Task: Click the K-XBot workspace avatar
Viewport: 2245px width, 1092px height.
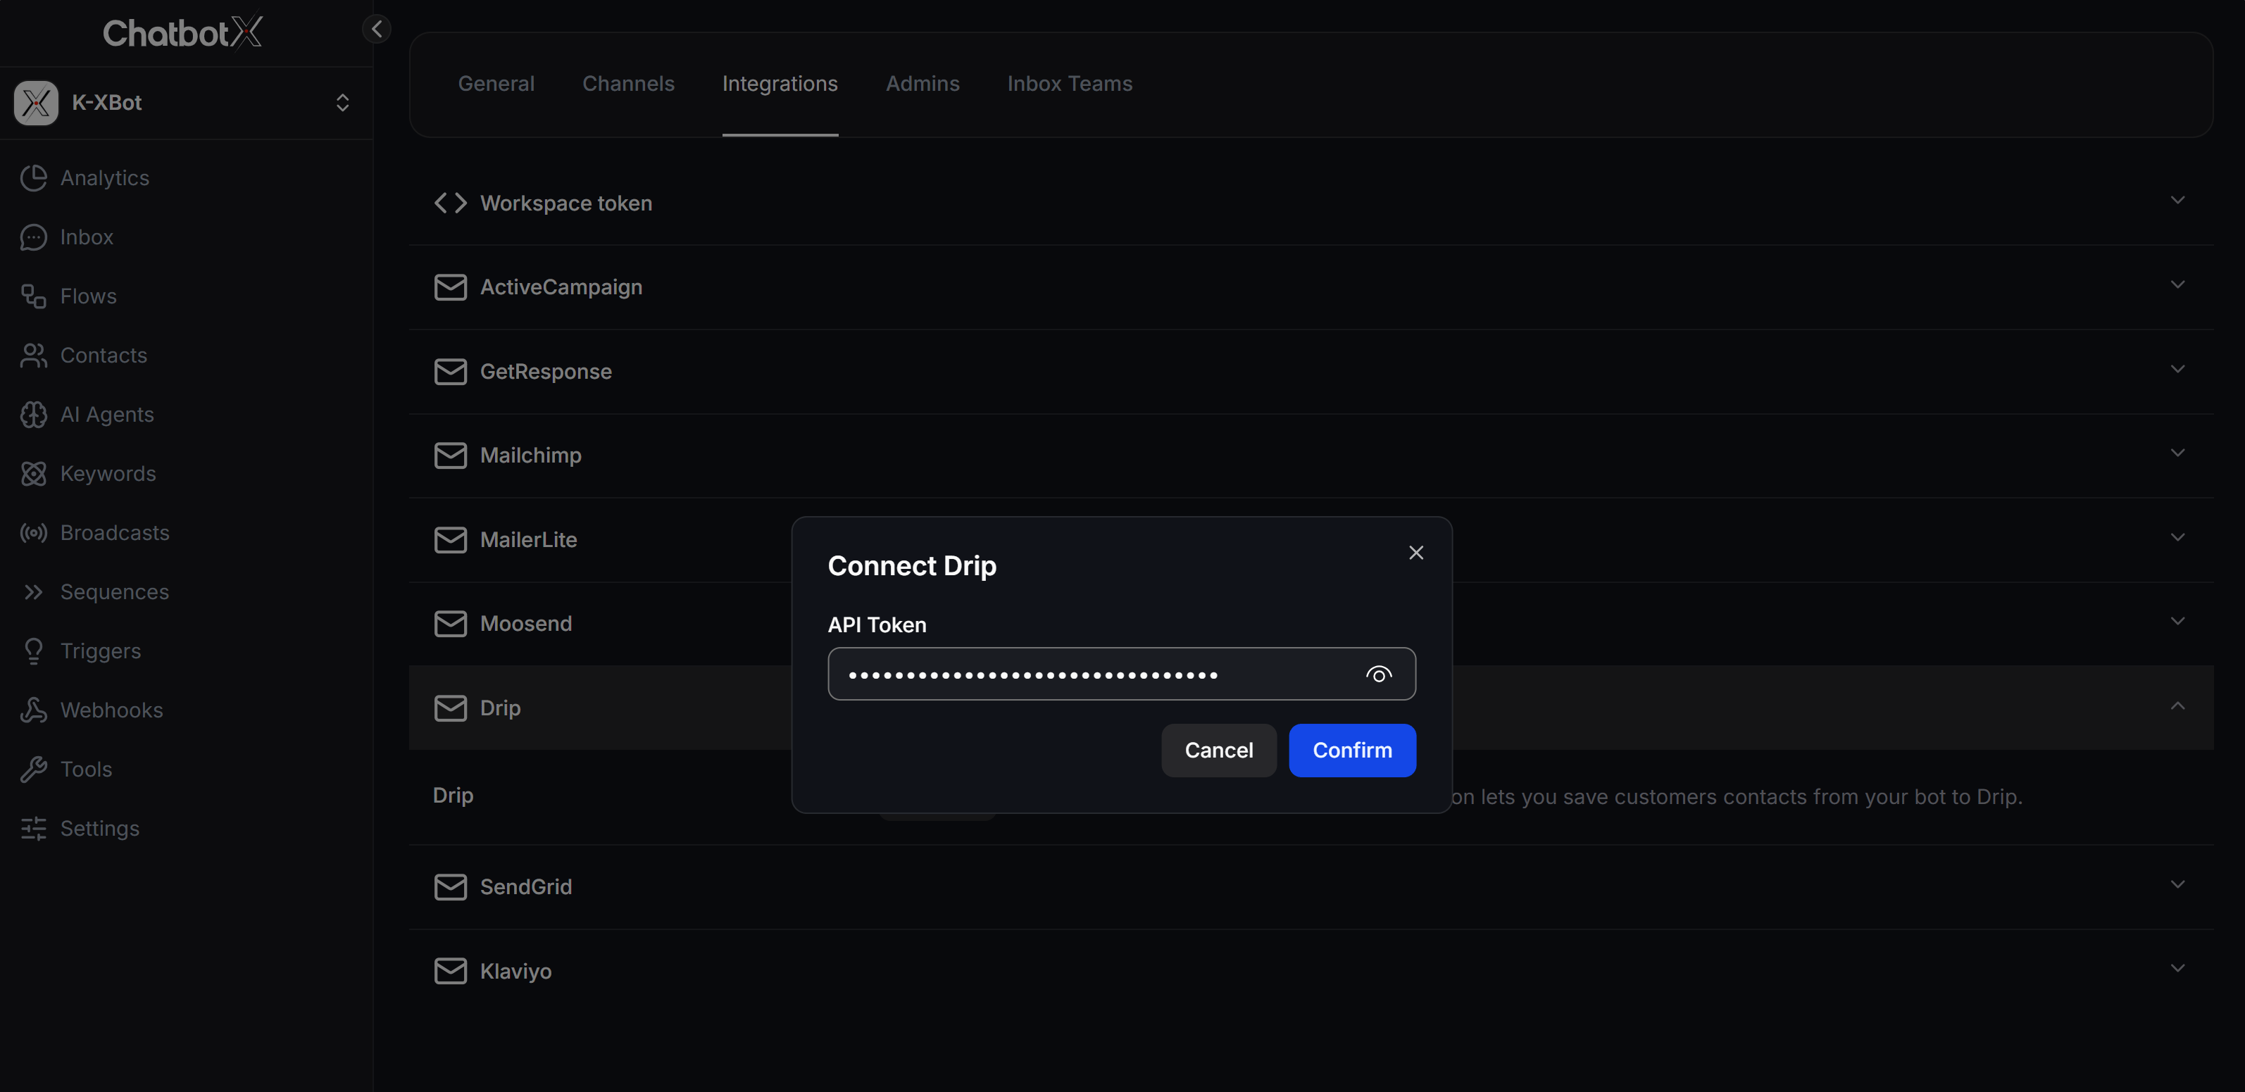Action: [36, 103]
